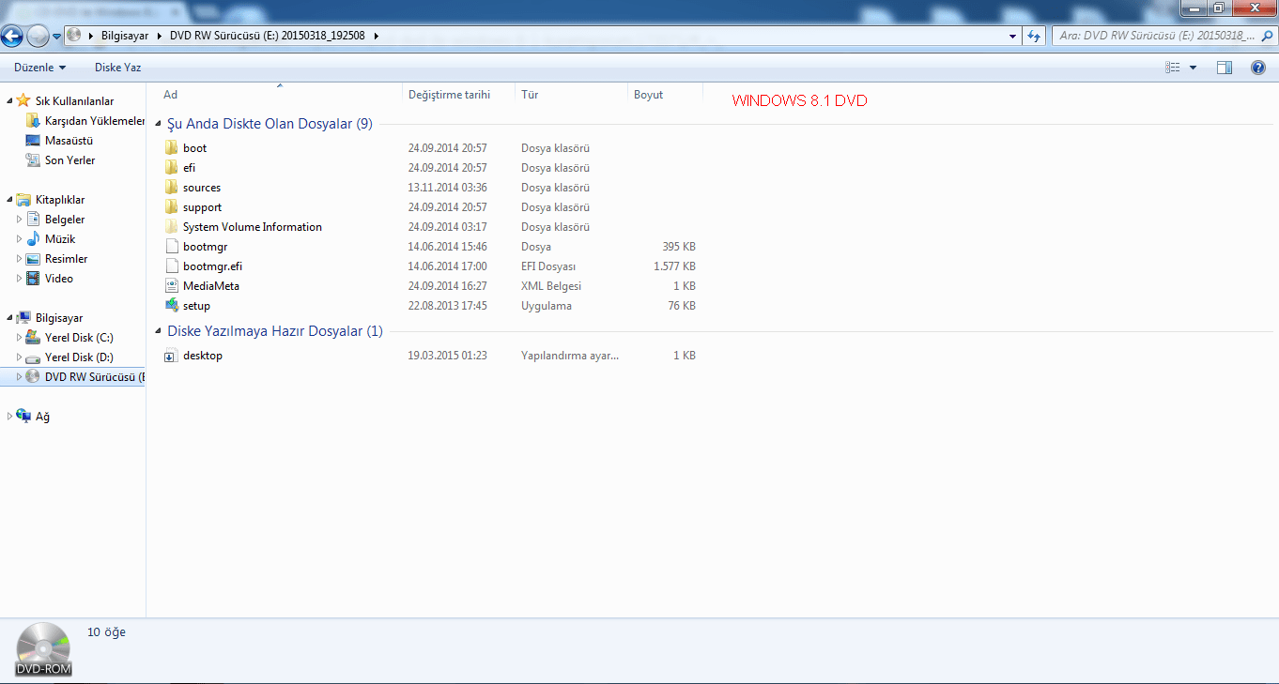Click Diske Yaz to burn to disc
This screenshot has height=684, width=1279.
118,68
